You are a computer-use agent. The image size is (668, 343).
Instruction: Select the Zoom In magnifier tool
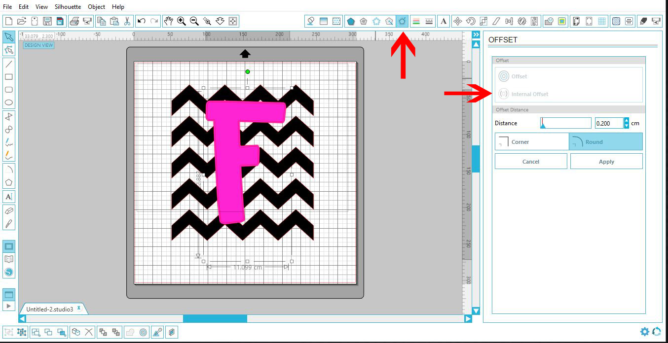(182, 21)
